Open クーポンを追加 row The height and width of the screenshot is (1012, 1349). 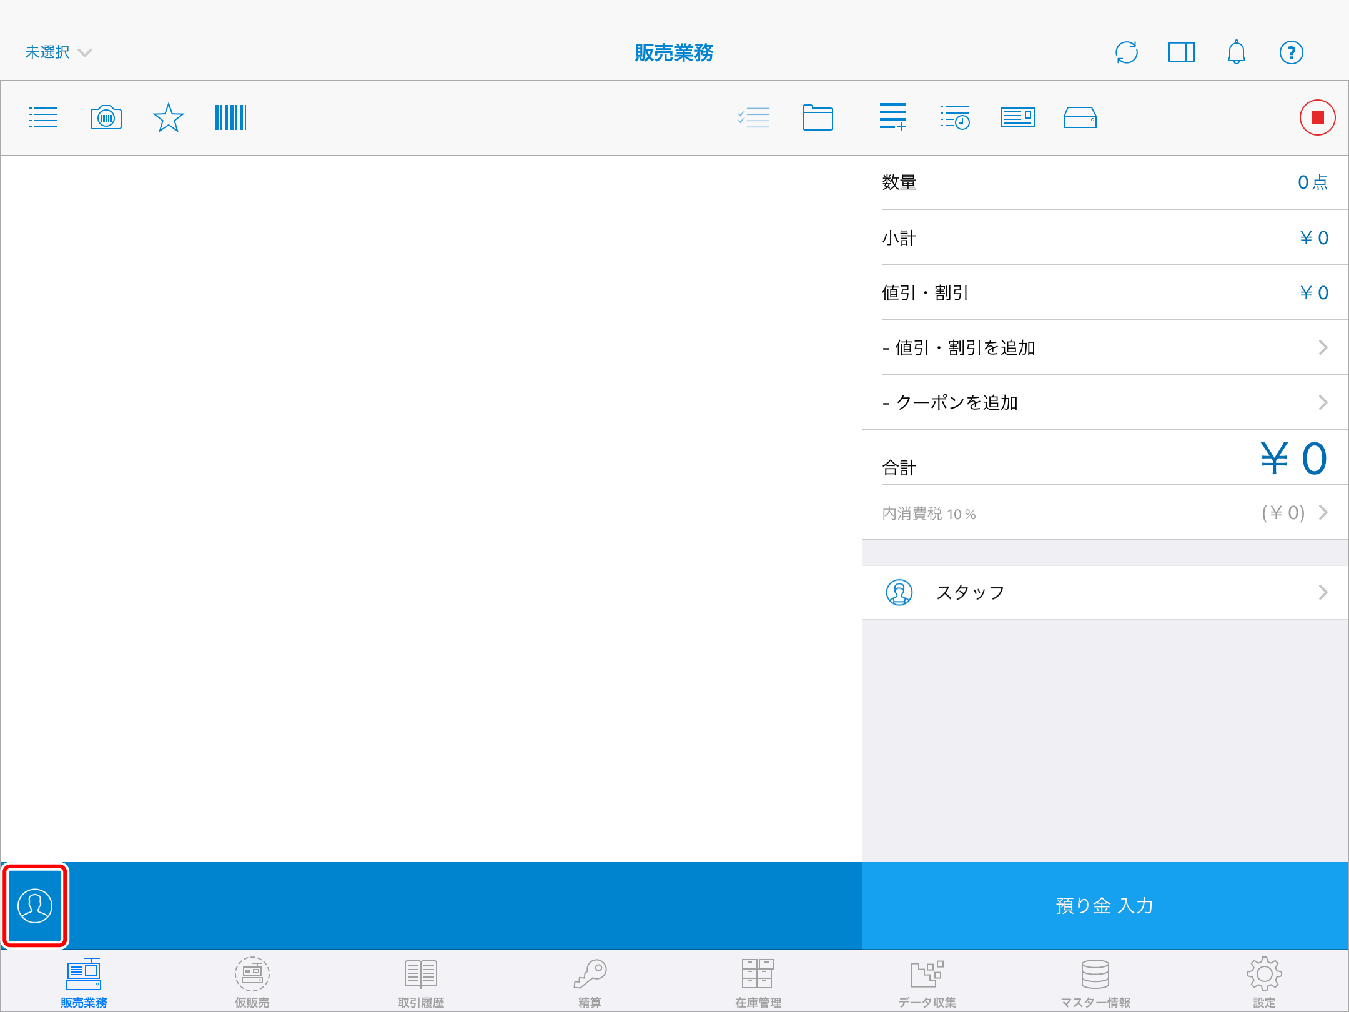(1105, 402)
